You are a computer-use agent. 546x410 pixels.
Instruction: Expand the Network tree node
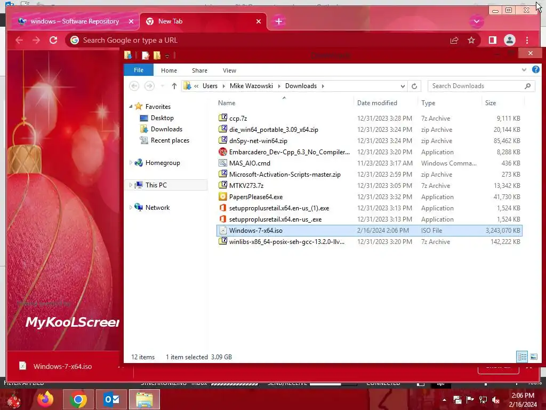131,207
